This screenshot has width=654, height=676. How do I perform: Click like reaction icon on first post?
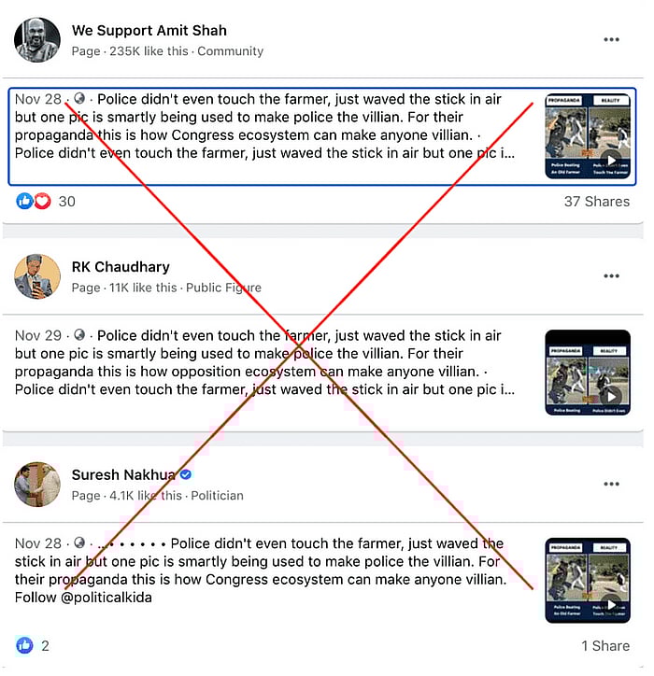(24, 202)
